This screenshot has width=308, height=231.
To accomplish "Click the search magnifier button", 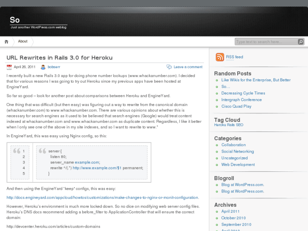I will (x=300, y=42).
